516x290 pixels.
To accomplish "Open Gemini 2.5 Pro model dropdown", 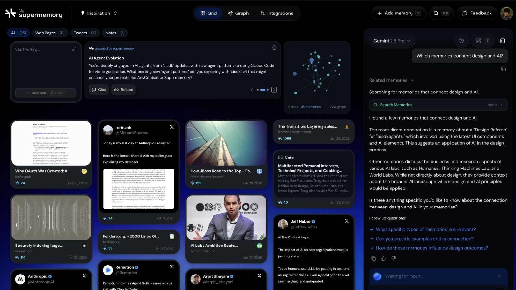I will pyautogui.click(x=392, y=41).
